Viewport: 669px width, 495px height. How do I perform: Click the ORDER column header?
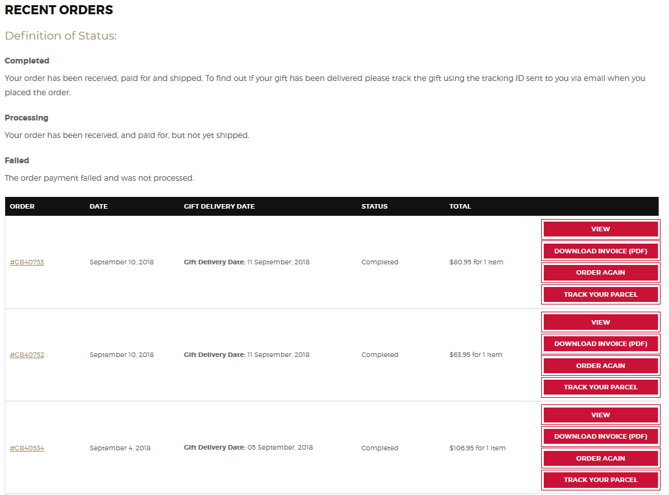pos(22,206)
